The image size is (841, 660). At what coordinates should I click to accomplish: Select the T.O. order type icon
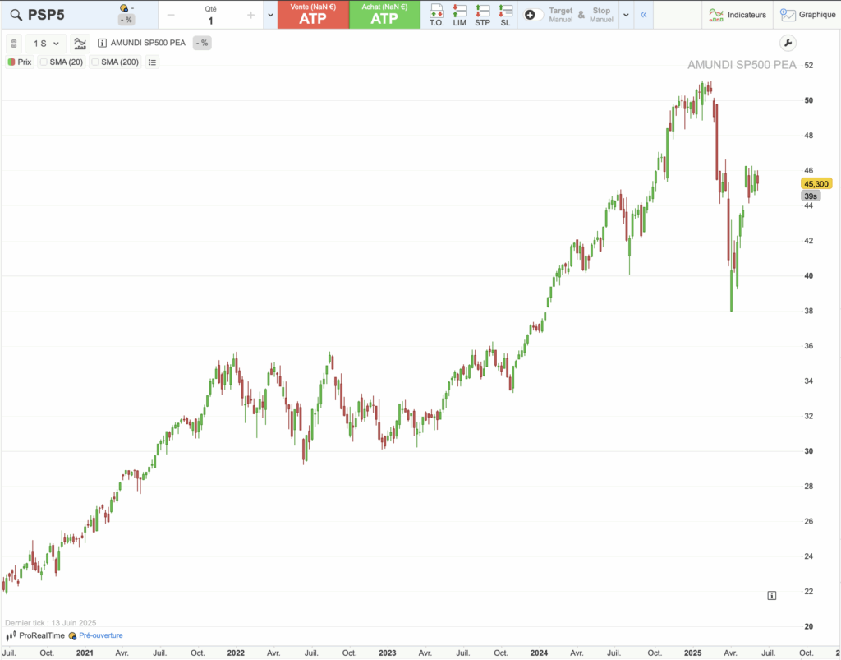point(437,16)
